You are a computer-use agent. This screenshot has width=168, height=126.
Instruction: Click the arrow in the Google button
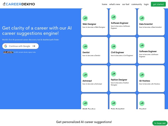tap(34, 46)
